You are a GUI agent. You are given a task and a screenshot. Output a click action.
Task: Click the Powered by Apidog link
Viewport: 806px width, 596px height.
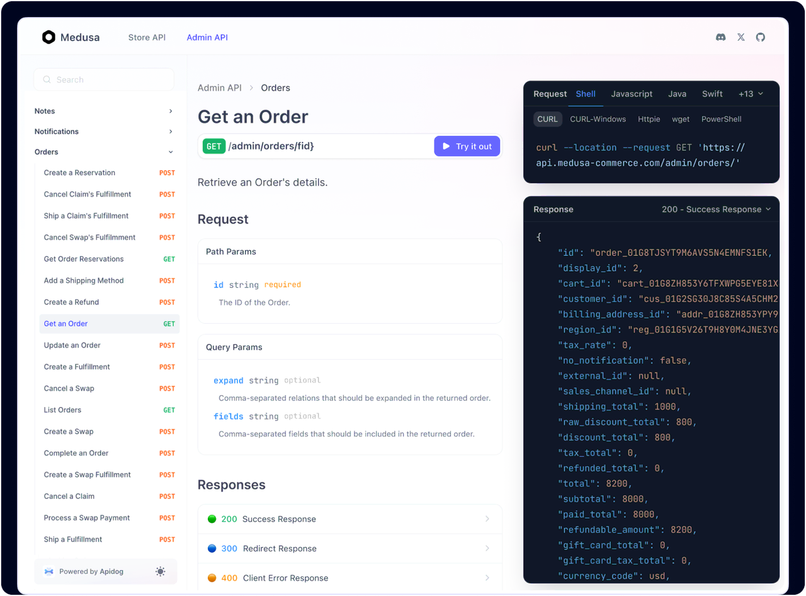pyautogui.click(x=91, y=571)
